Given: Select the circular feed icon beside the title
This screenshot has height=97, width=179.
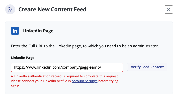Looking at the screenshot, I should [10, 9].
